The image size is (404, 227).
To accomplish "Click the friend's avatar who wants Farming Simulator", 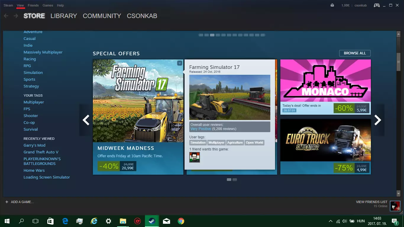I will (195, 157).
